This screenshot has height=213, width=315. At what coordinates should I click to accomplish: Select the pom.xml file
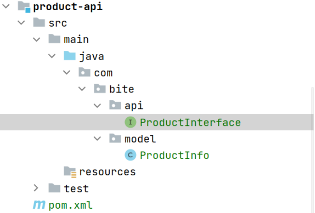(x=71, y=205)
